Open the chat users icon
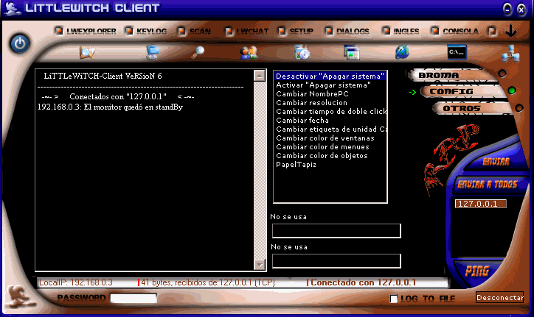This screenshot has width=534, height=317. pos(249,52)
